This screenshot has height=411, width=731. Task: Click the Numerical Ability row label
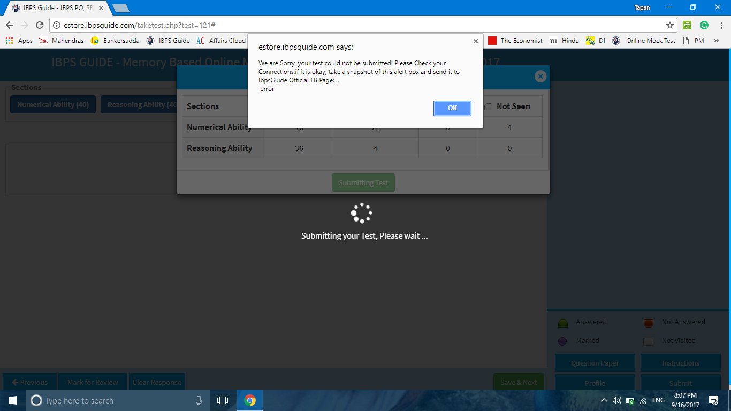tap(219, 127)
